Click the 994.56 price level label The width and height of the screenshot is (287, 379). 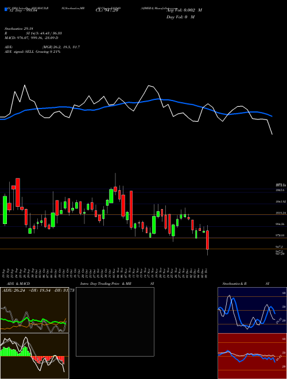pos(280,225)
